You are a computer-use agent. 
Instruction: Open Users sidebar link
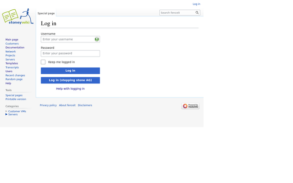[9, 71]
